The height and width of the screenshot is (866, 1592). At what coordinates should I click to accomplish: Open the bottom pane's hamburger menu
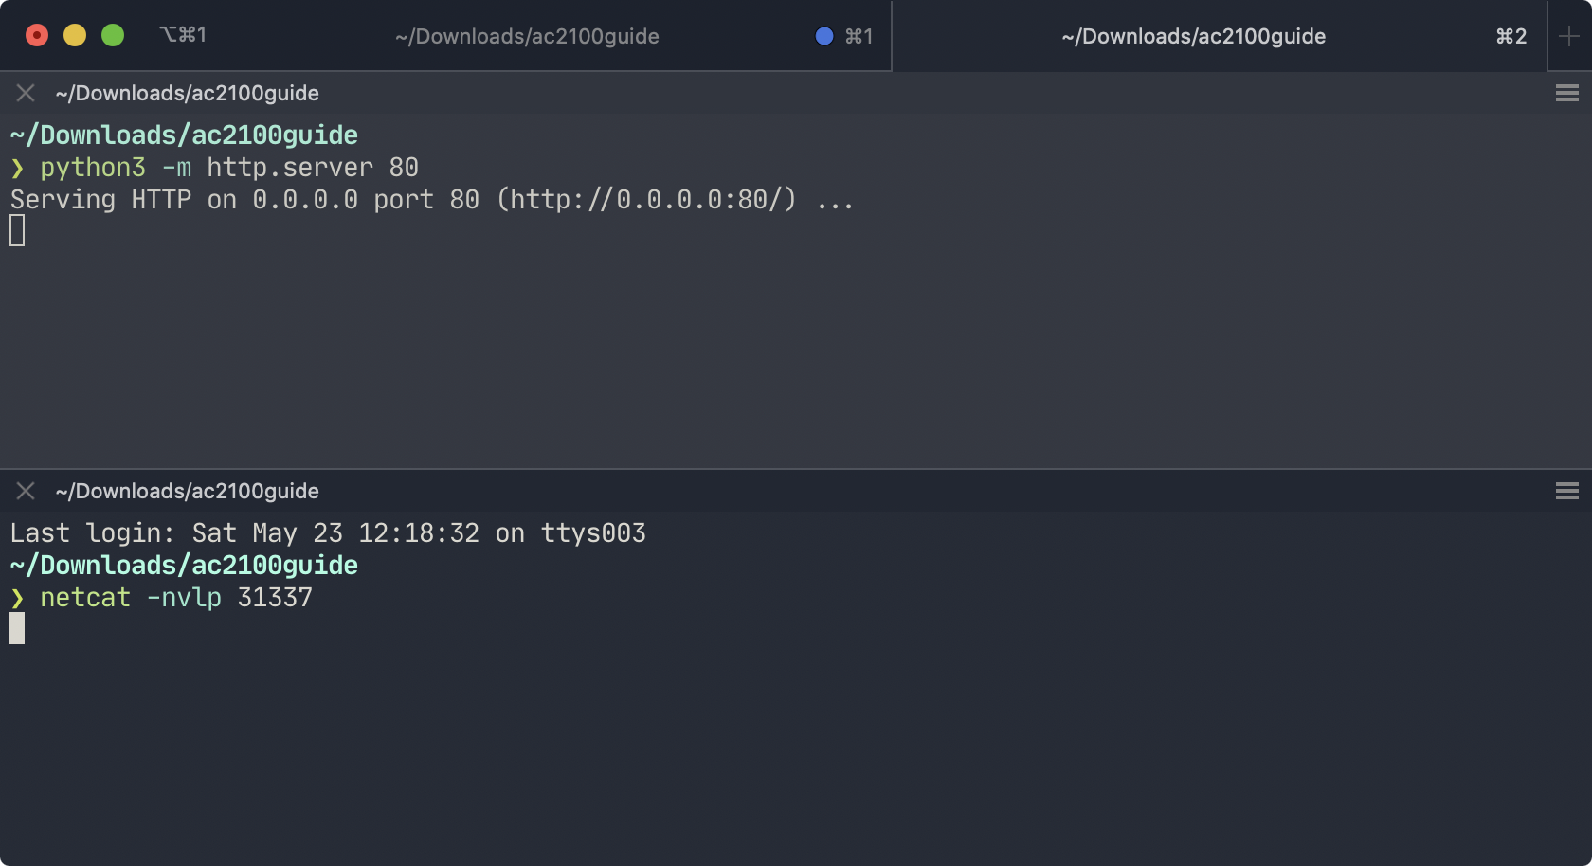[1567, 491]
